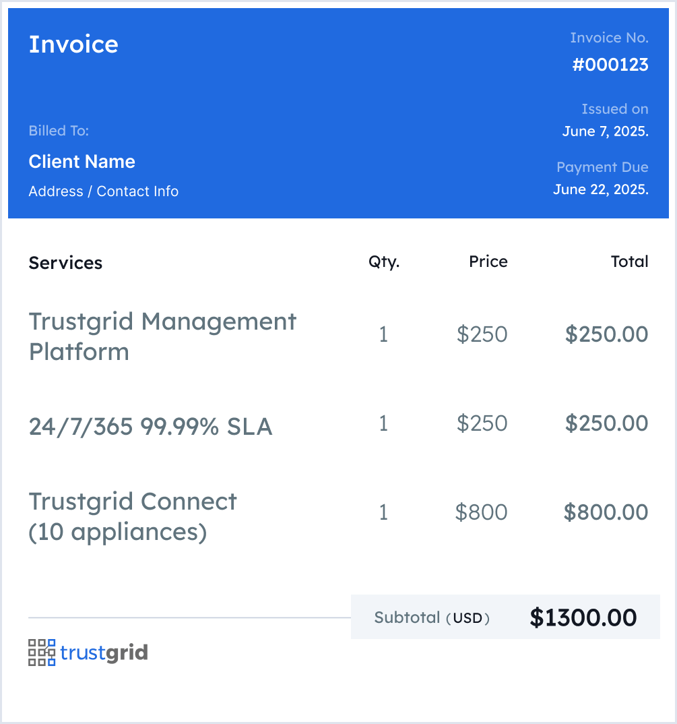Select the 24/7/365 99.99% SLA service
This screenshot has width=677, height=724.
click(x=150, y=426)
